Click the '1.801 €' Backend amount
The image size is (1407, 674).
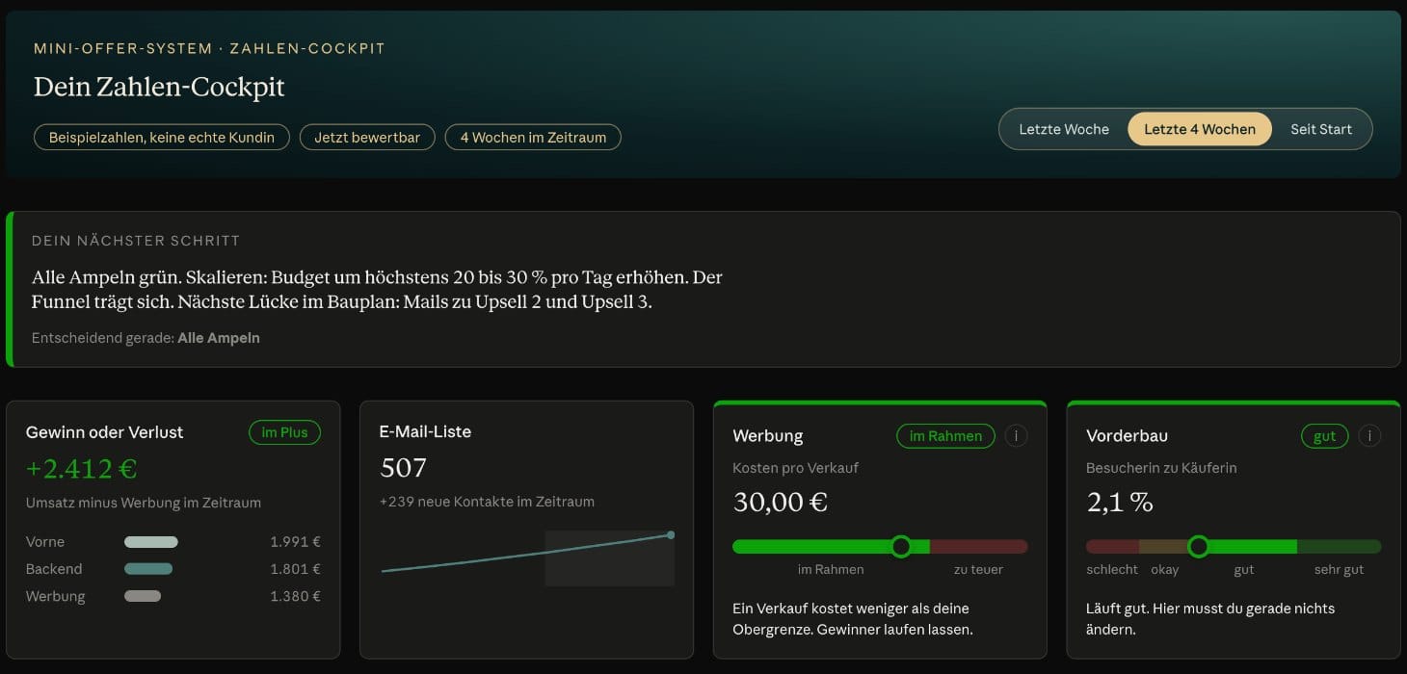click(x=296, y=569)
